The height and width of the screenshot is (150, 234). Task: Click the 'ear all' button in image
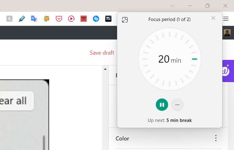[x=17, y=101]
